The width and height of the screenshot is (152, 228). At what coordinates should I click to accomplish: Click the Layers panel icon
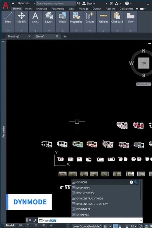49,16
